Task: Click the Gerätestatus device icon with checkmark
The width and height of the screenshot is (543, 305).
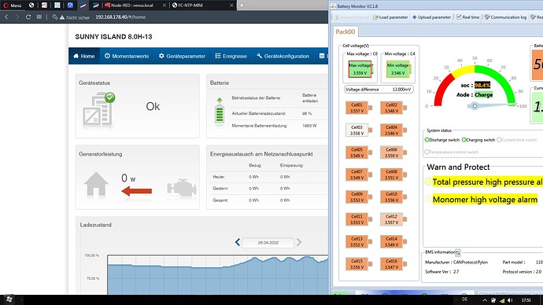Action: pos(98,108)
